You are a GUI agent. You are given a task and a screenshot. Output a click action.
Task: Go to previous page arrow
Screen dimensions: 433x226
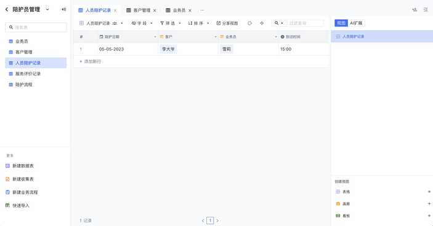click(203, 220)
